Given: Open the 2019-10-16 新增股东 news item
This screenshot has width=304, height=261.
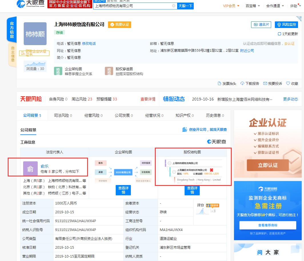Looking at the screenshot, I should [x=232, y=99].
